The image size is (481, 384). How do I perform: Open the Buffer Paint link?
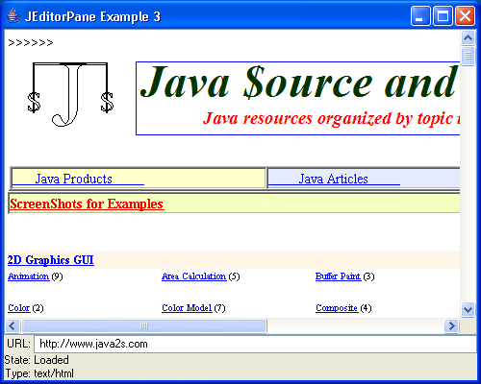pyautogui.click(x=338, y=276)
